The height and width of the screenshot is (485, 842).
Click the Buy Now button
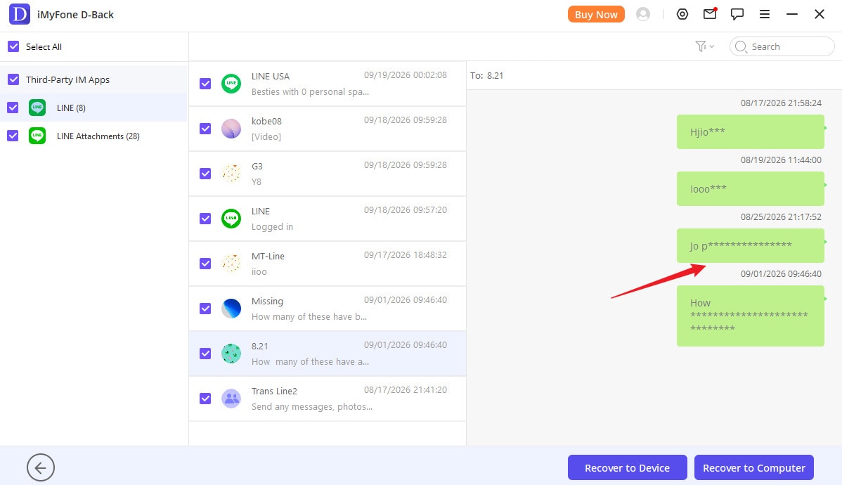click(596, 15)
